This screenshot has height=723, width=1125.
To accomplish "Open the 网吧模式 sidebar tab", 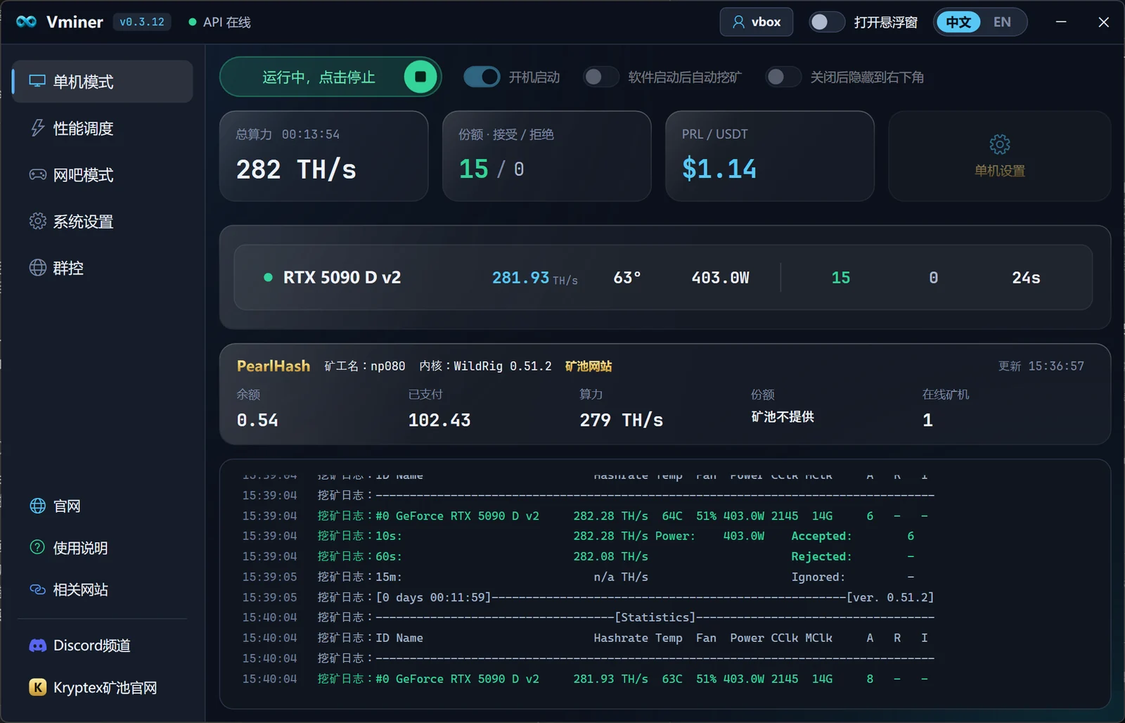I will pos(103,174).
